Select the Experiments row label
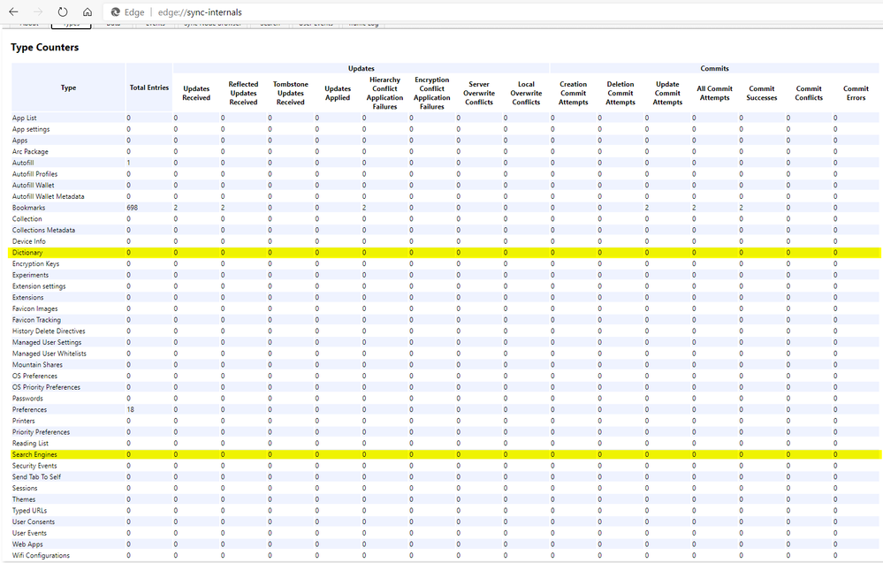The image size is (883, 563). (30, 275)
